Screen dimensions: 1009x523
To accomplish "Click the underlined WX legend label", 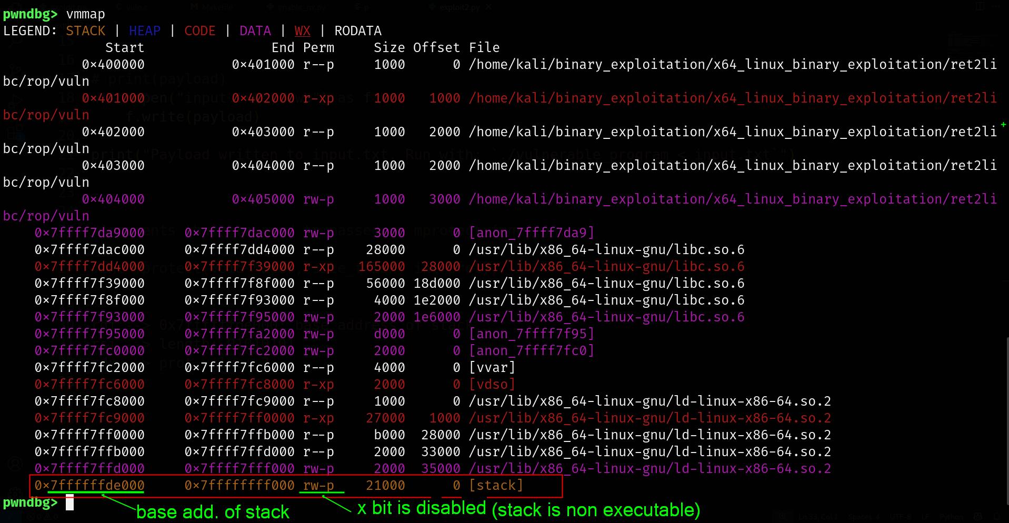I will point(302,31).
